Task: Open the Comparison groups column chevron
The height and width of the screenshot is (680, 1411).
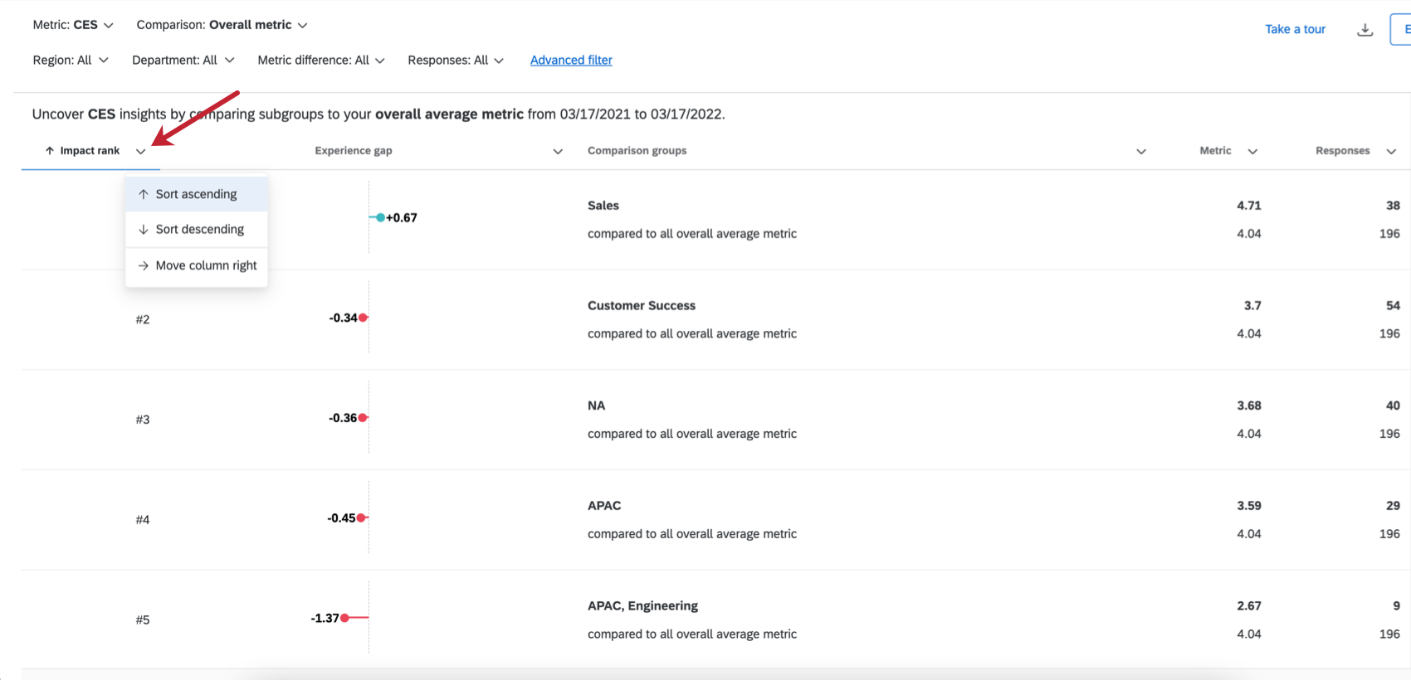Action: click(x=1141, y=151)
